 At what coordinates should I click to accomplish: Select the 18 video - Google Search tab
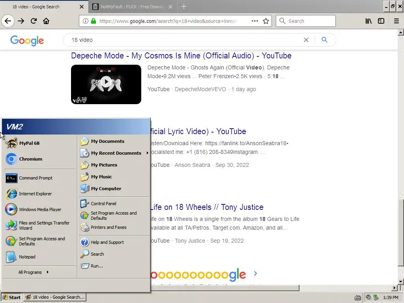click(39, 7)
